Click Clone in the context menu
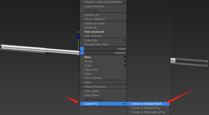This screenshot has width=209, height=115. 103,82
